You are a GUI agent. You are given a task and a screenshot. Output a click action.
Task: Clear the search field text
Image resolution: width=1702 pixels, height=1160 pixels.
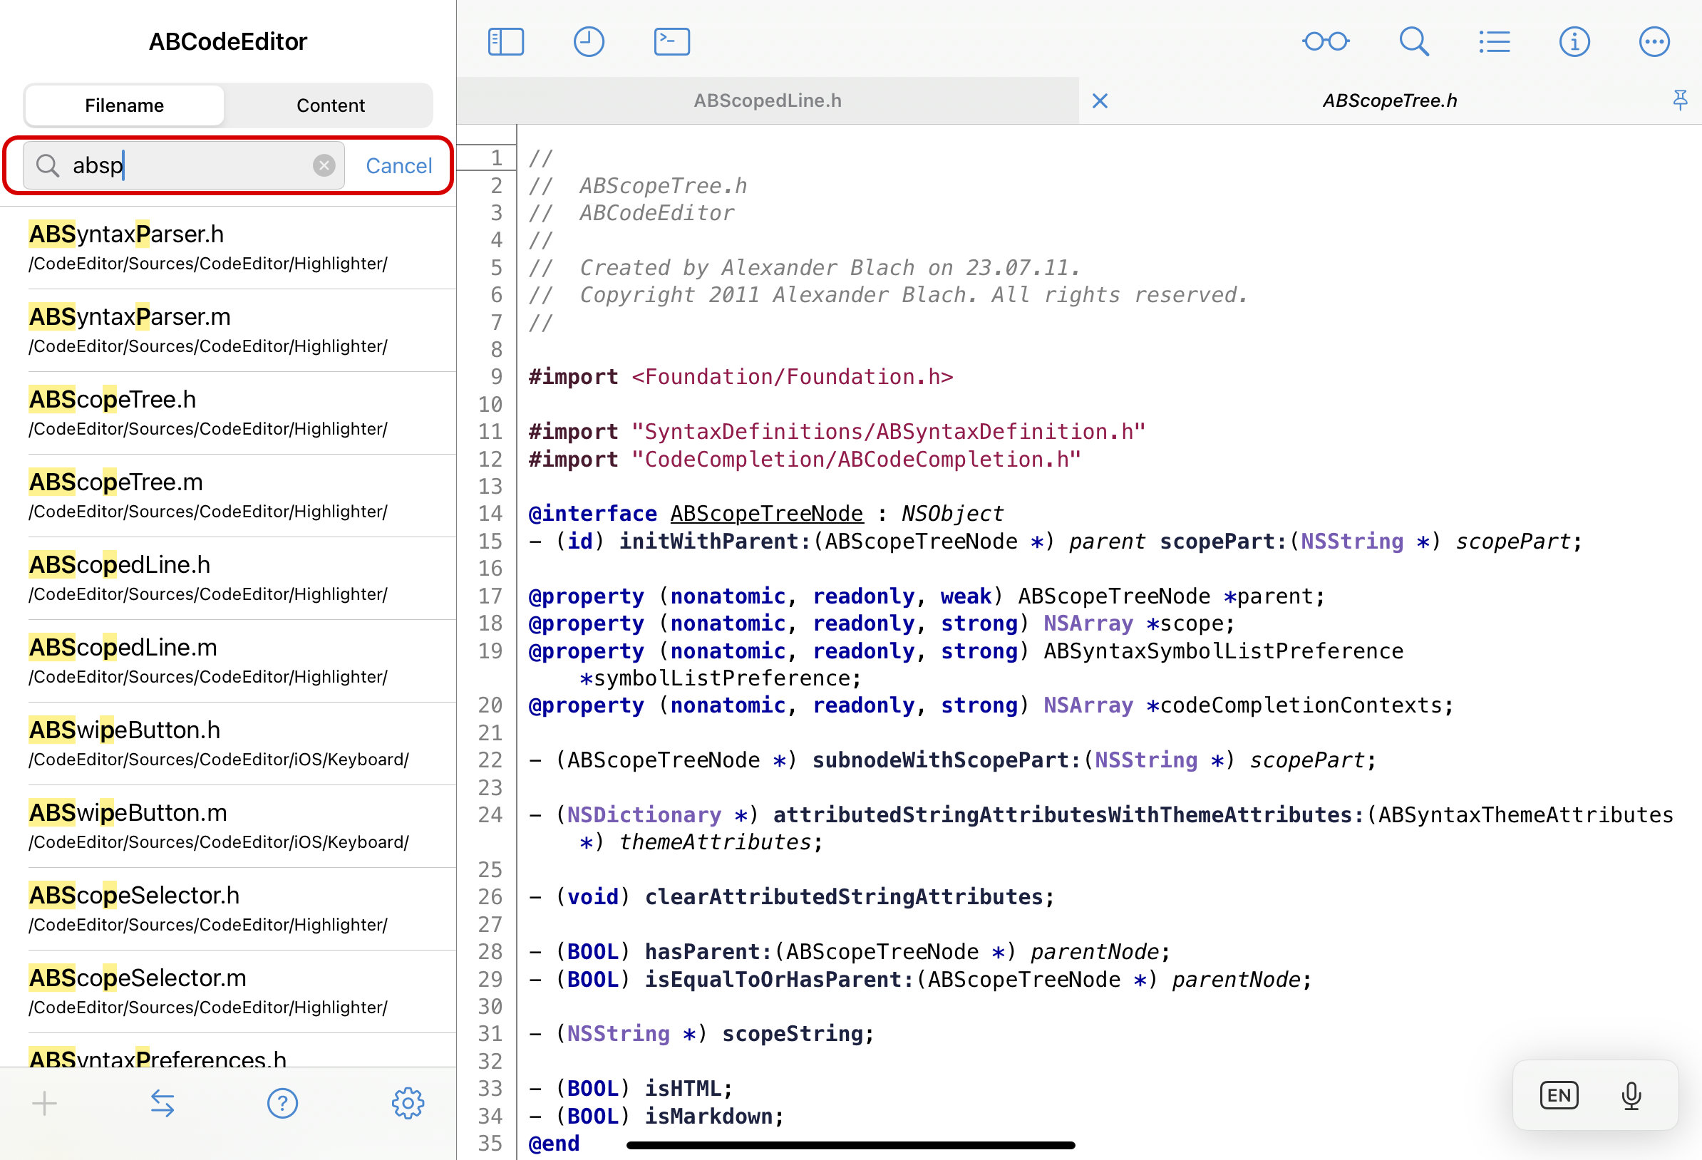(x=324, y=165)
